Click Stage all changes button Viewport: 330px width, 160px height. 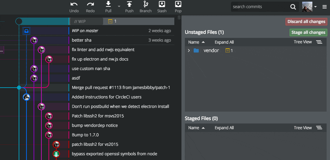308,32
